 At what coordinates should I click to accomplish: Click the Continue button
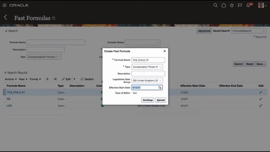click(148, 100)
